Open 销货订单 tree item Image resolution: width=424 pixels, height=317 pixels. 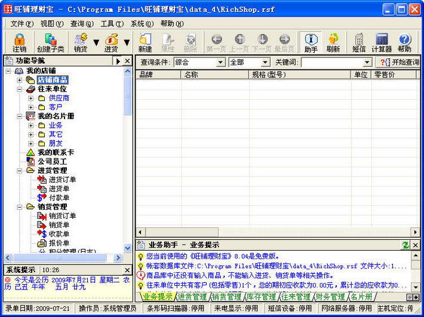[62, 216]
